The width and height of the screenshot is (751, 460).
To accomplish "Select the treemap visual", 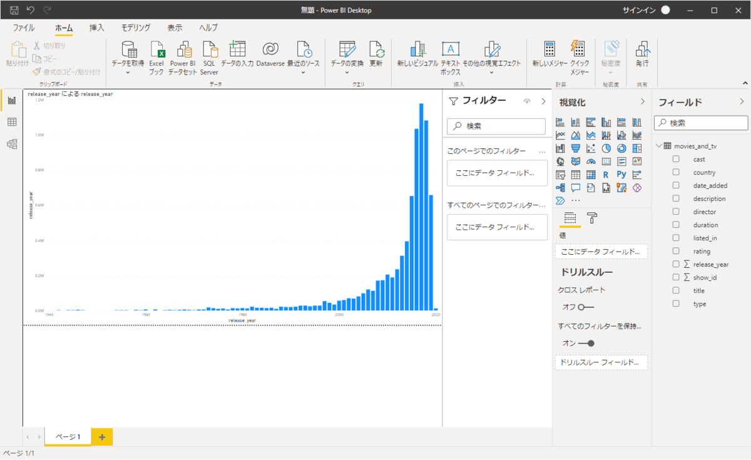I will coord(637,148).
